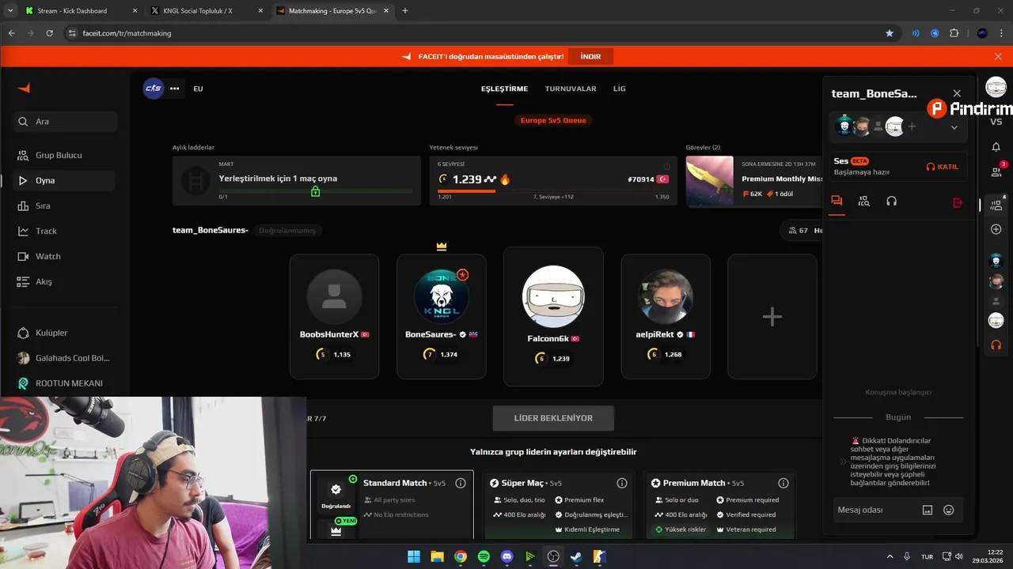
Task: Open aelpiRekt player card
Action: 666,316
